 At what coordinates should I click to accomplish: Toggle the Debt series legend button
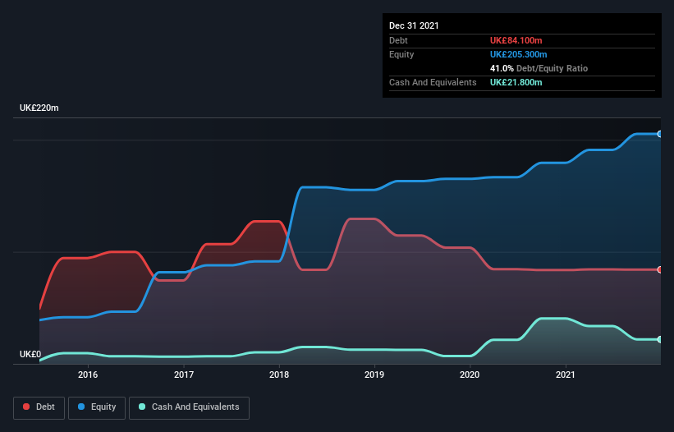click(x=39, y=407)
